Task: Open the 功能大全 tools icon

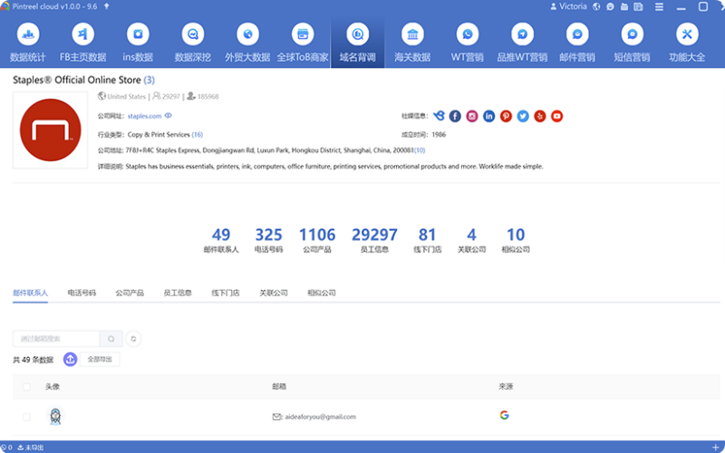Action: 686,43
